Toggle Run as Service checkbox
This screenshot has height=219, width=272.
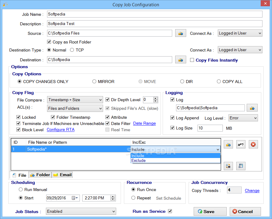(x=170, y=211)
